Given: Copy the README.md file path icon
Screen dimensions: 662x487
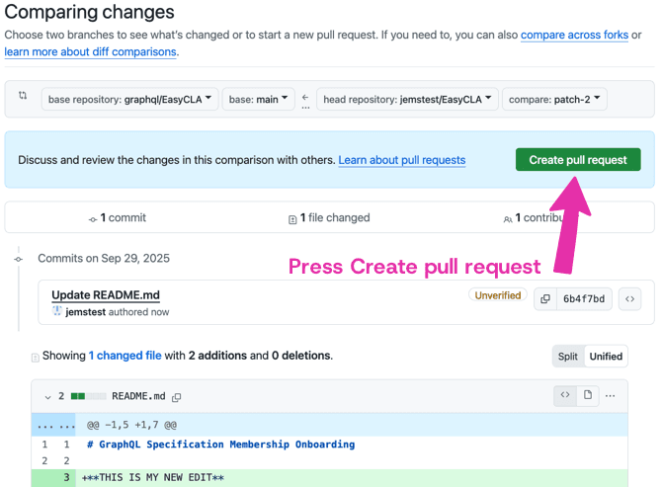Looking at the screenshot, I should pos(177,397).
